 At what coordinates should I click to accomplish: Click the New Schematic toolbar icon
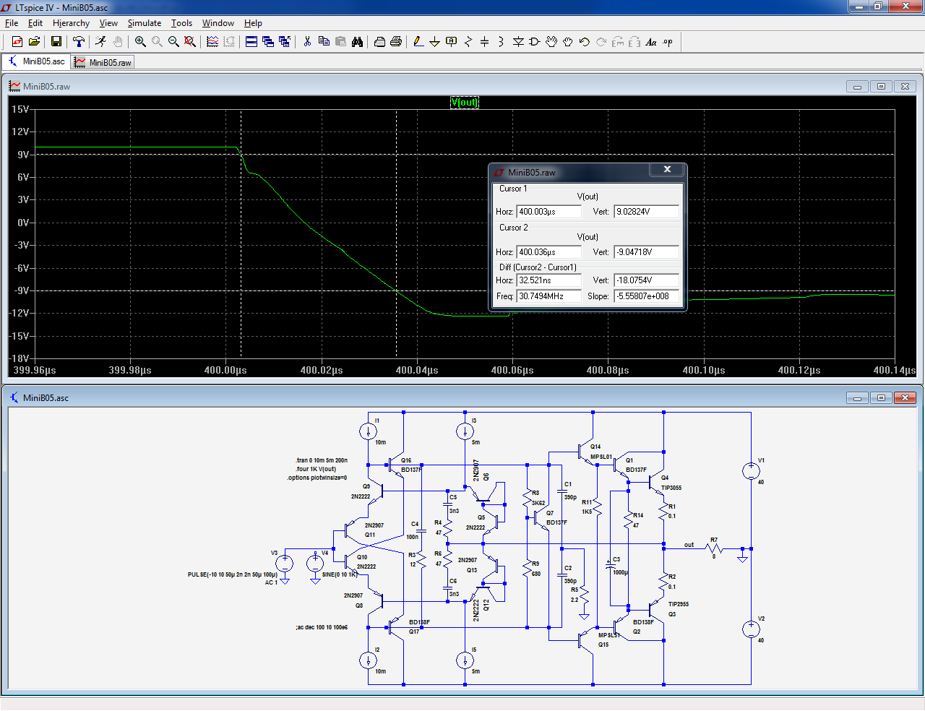17,42
